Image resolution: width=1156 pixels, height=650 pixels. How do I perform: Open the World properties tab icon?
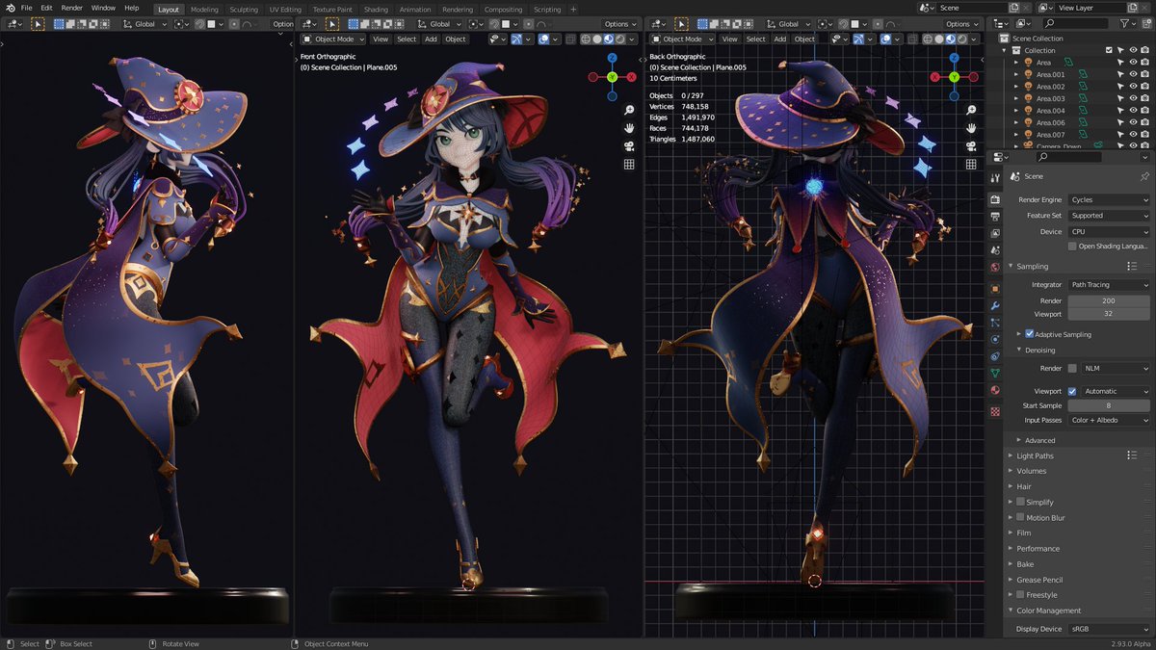tap(995, 267)
